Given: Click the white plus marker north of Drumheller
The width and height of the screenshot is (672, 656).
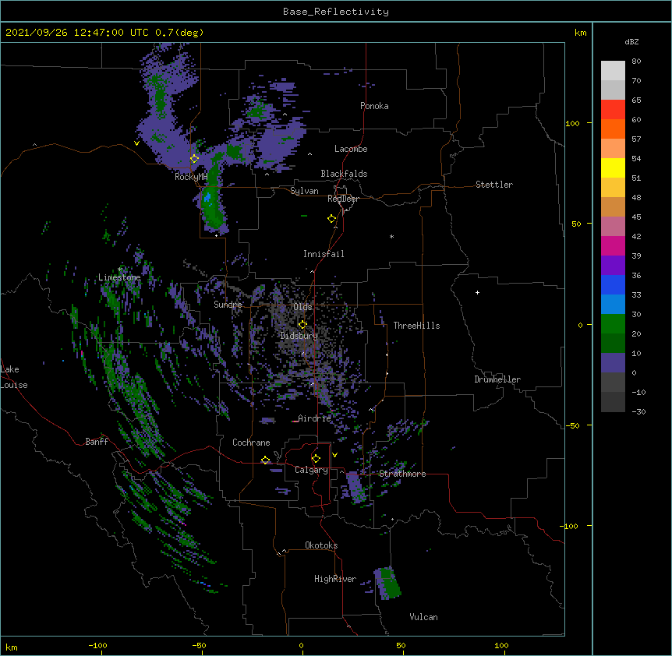Looking at the screenshot, I should (477, 292).
